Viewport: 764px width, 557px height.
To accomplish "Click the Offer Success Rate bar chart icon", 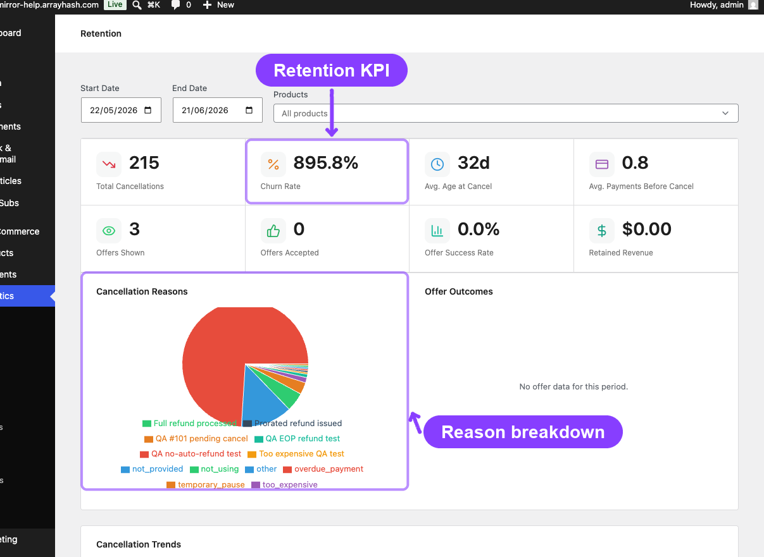I will tap(437, 231).
